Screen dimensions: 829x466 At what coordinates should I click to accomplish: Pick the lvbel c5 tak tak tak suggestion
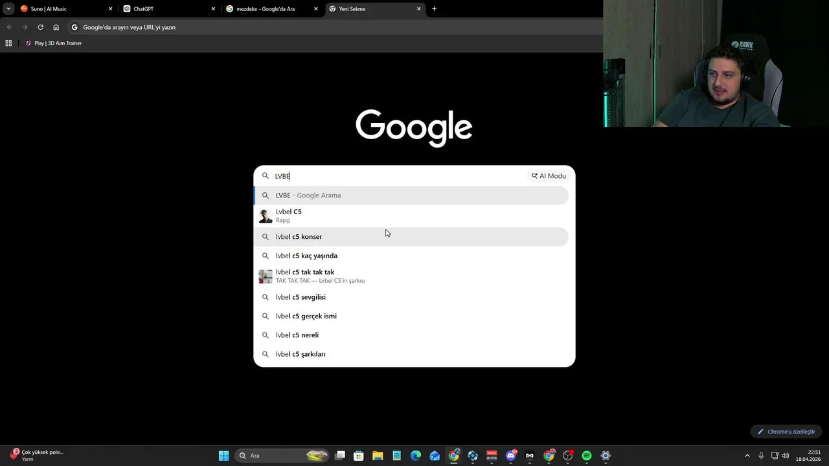coord(411,276)
